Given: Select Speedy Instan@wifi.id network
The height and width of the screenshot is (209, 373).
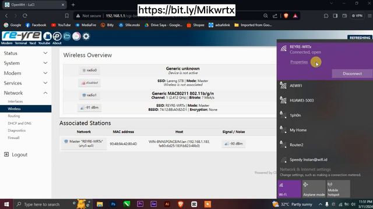Looking at the screenshot, I should tap(325, 160).
